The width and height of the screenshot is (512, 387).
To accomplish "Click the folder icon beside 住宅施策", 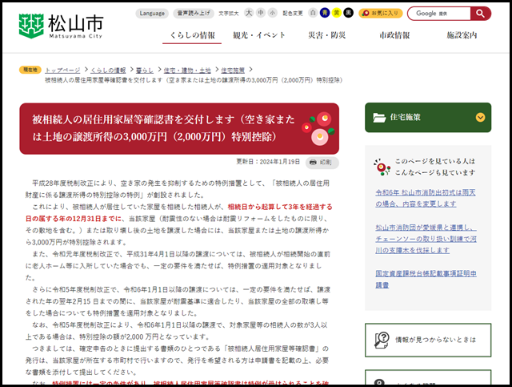I will (380, 117).
